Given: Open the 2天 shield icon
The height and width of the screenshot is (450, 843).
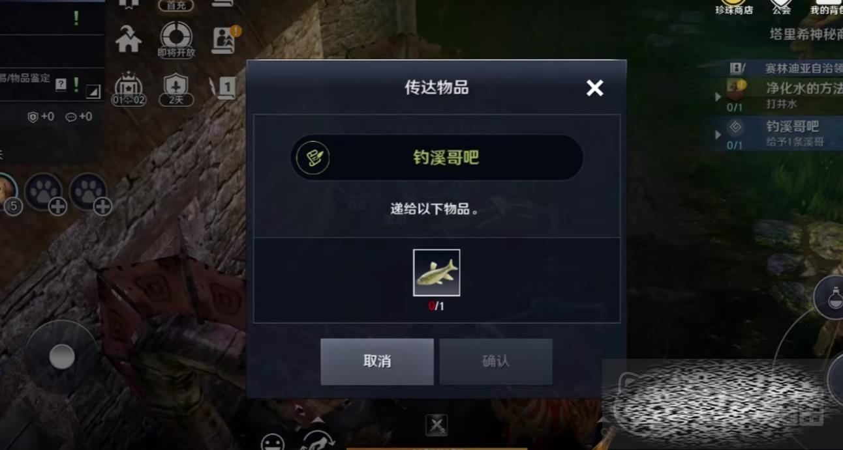Looking at the screenshot, I should click(x=176, y=89).
